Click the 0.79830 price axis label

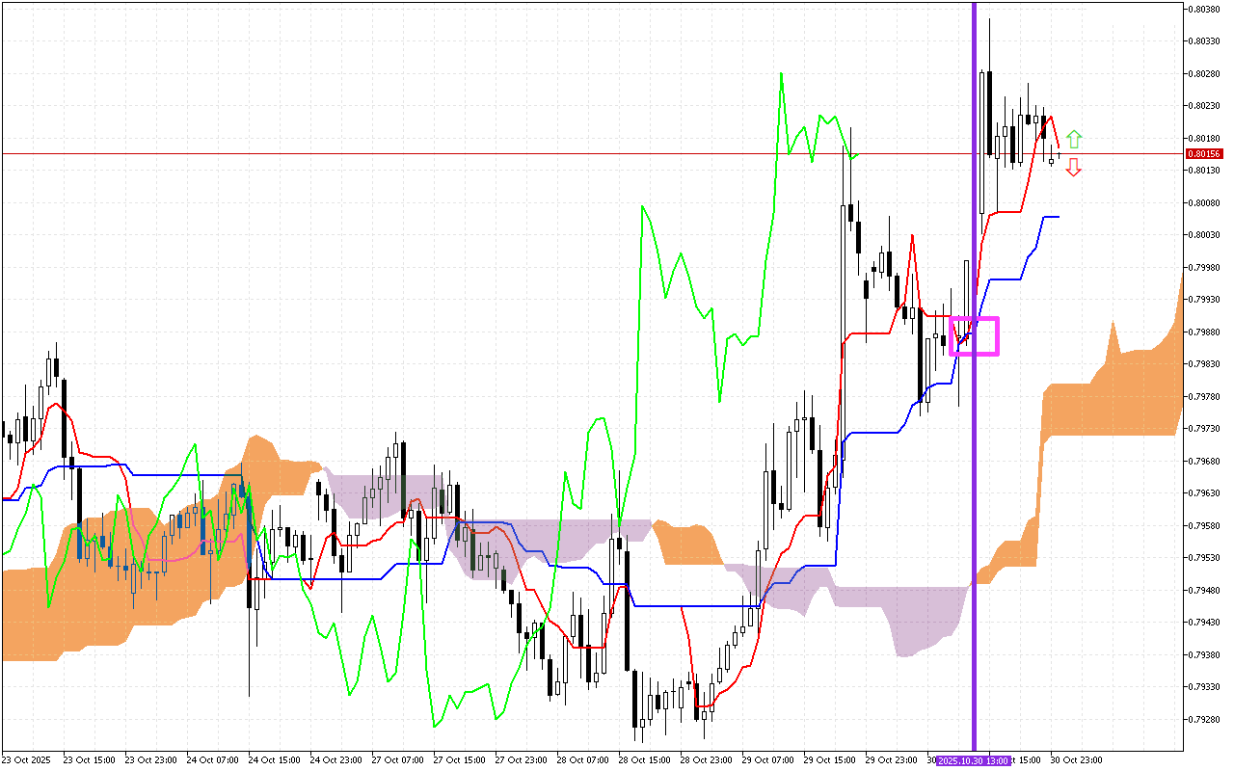coord(1203,363)
